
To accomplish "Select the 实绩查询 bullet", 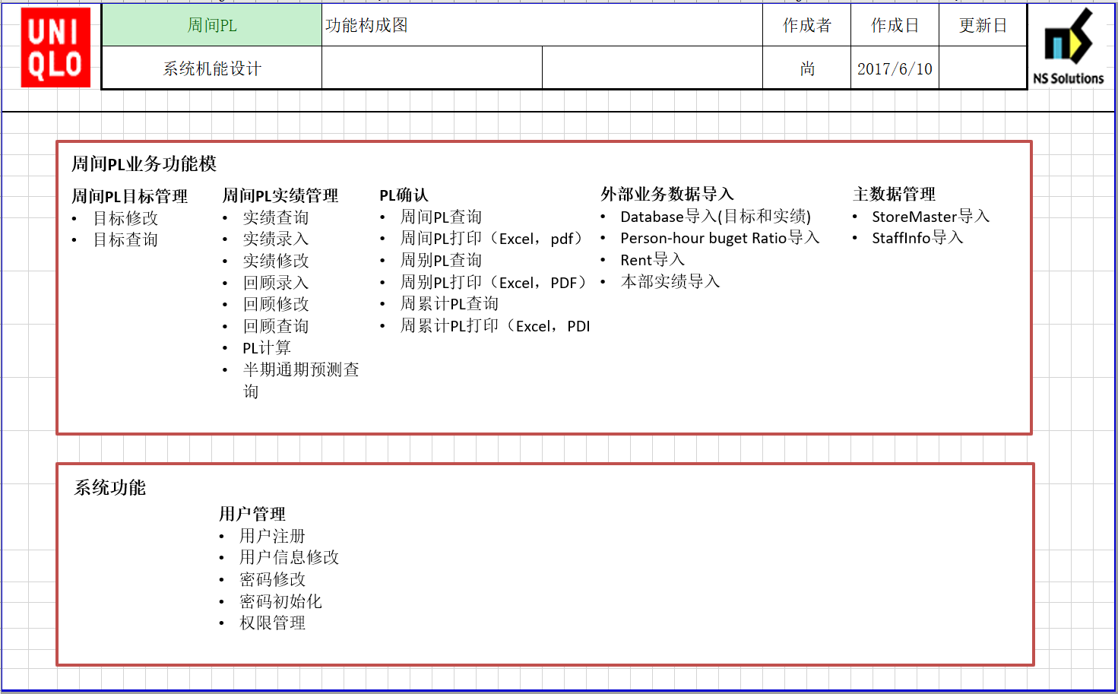I will pos(276,217).
